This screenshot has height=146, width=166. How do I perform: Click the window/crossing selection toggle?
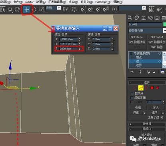pyautogui.click(x=17, y=10)
